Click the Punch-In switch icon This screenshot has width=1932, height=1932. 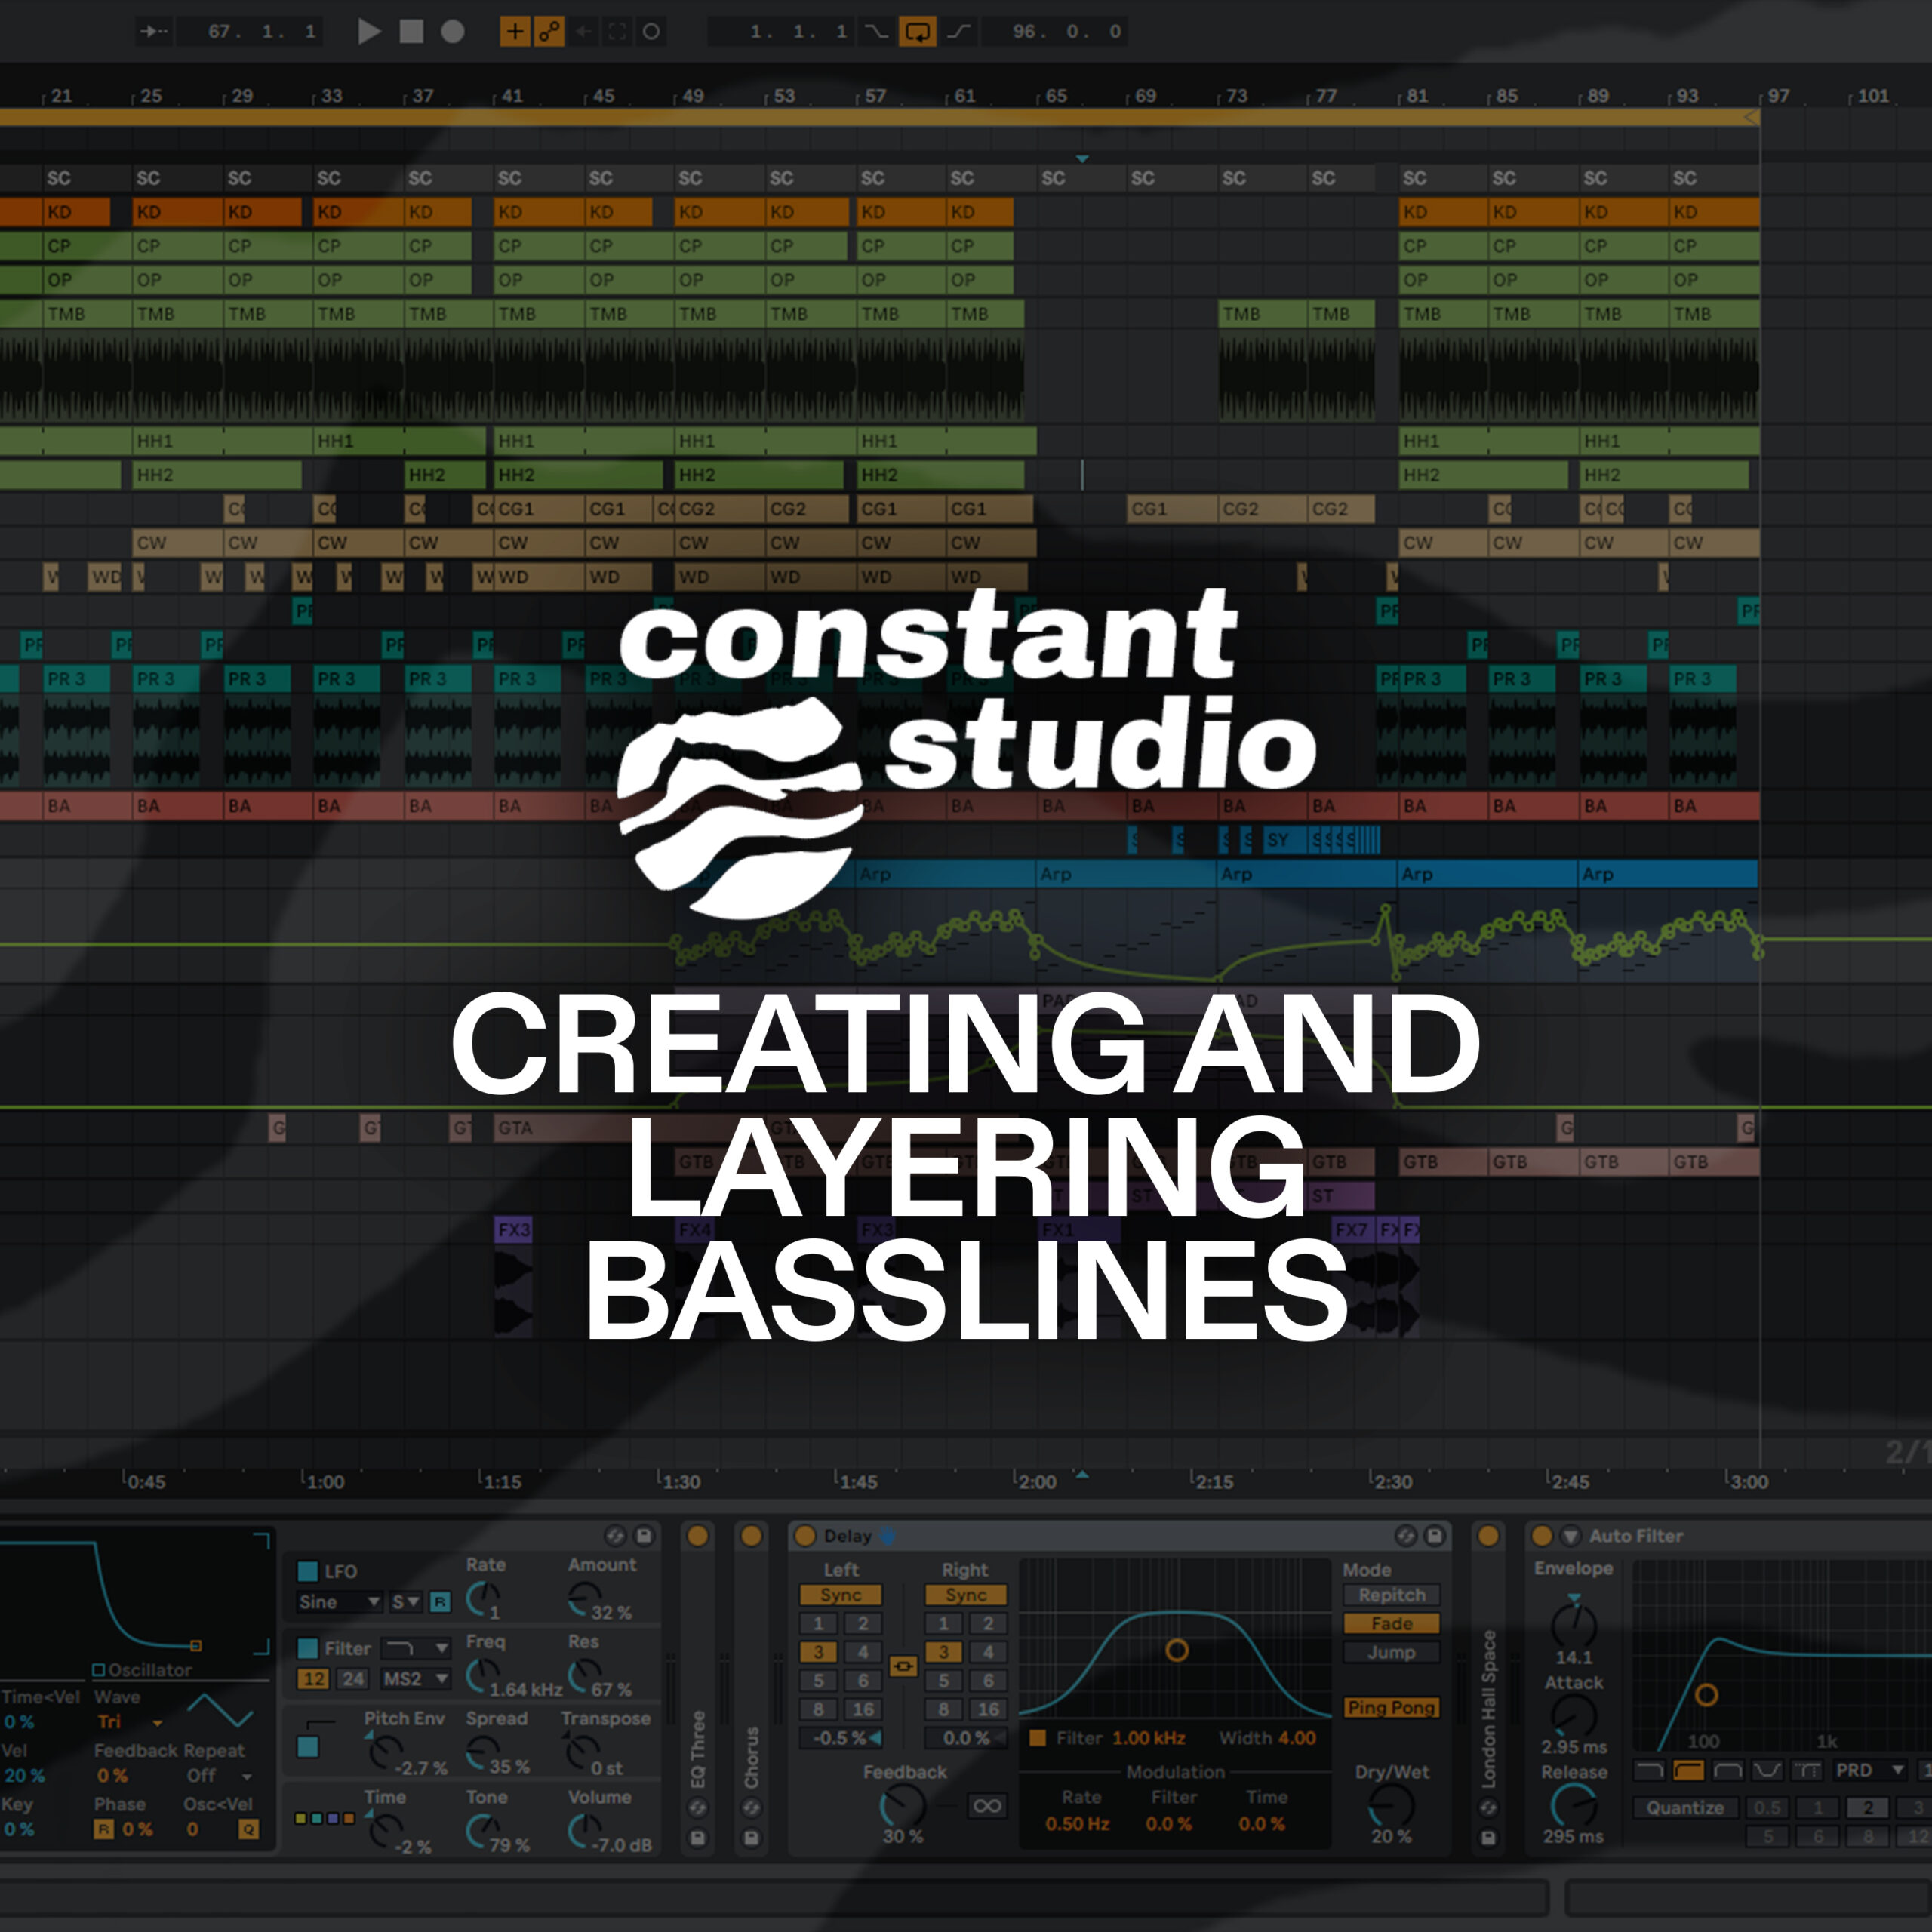coord(876,31)
